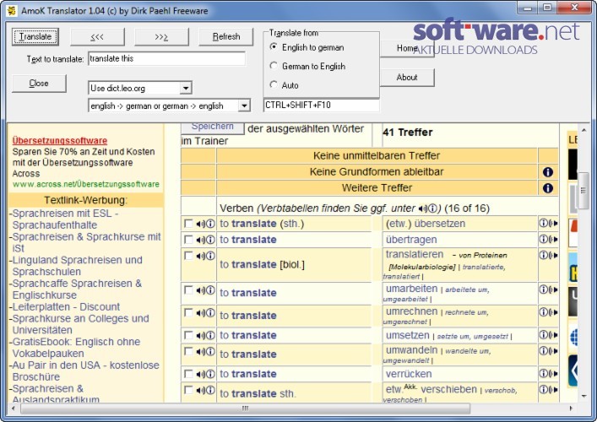Click results pane scroll-up arrow
Viewport: 597px width, 422px height.
[584, 131]
